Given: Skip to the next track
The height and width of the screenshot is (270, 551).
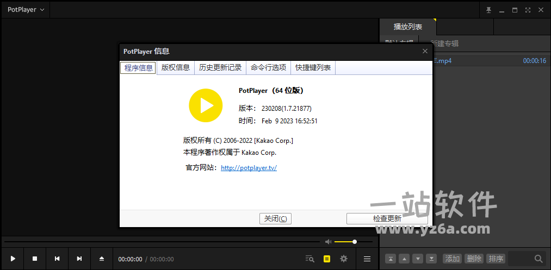Looking at the screenshot, I should 79,259.
